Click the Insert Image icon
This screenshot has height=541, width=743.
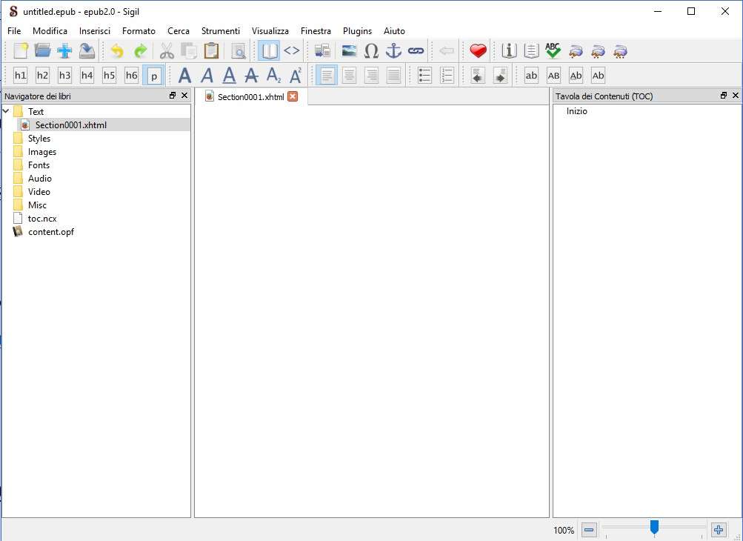350,51
